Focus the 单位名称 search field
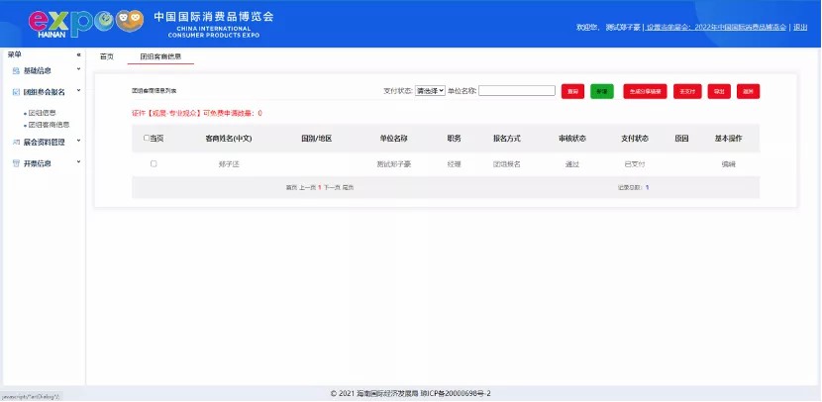 point(516,91)
